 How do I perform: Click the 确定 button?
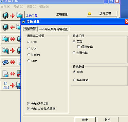(85, 120)
